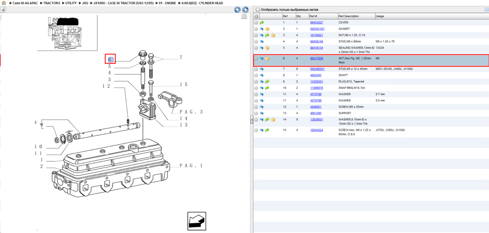The height and width of the screenshot is (233, 489).
Task: Open the Case IH AG APAC breadcrumb
Action: tap(24, 3)
